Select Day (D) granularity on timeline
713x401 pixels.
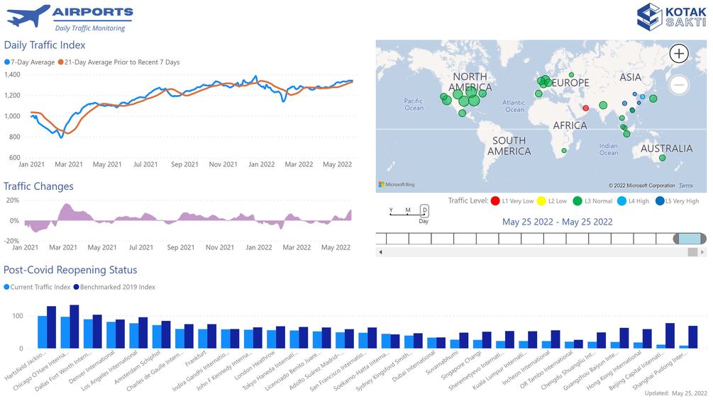click(424, 210)
